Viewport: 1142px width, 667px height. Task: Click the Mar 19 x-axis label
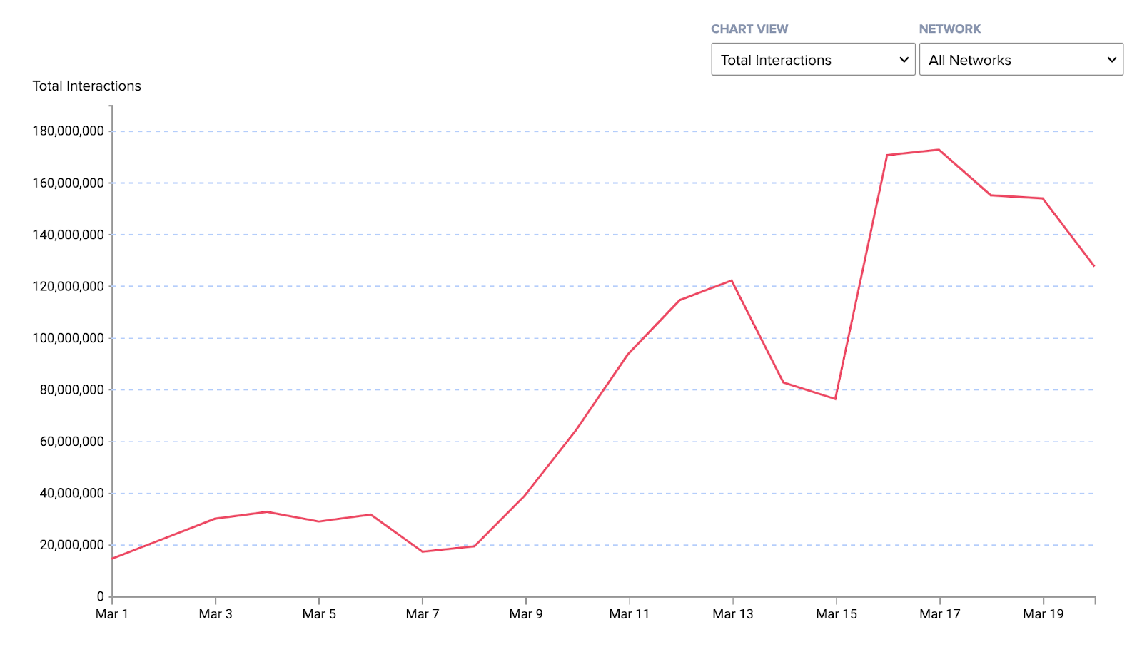(x=1044, y=614)
